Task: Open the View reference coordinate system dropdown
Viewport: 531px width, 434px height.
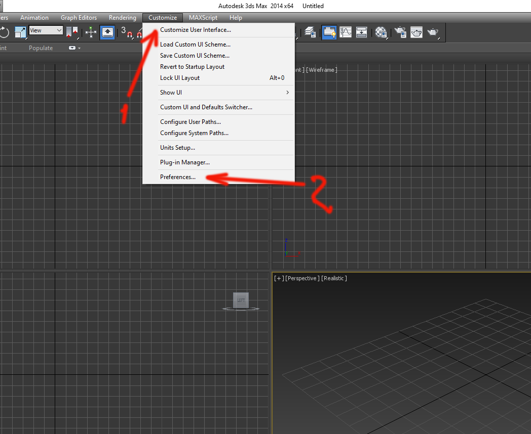Action: 46,30
